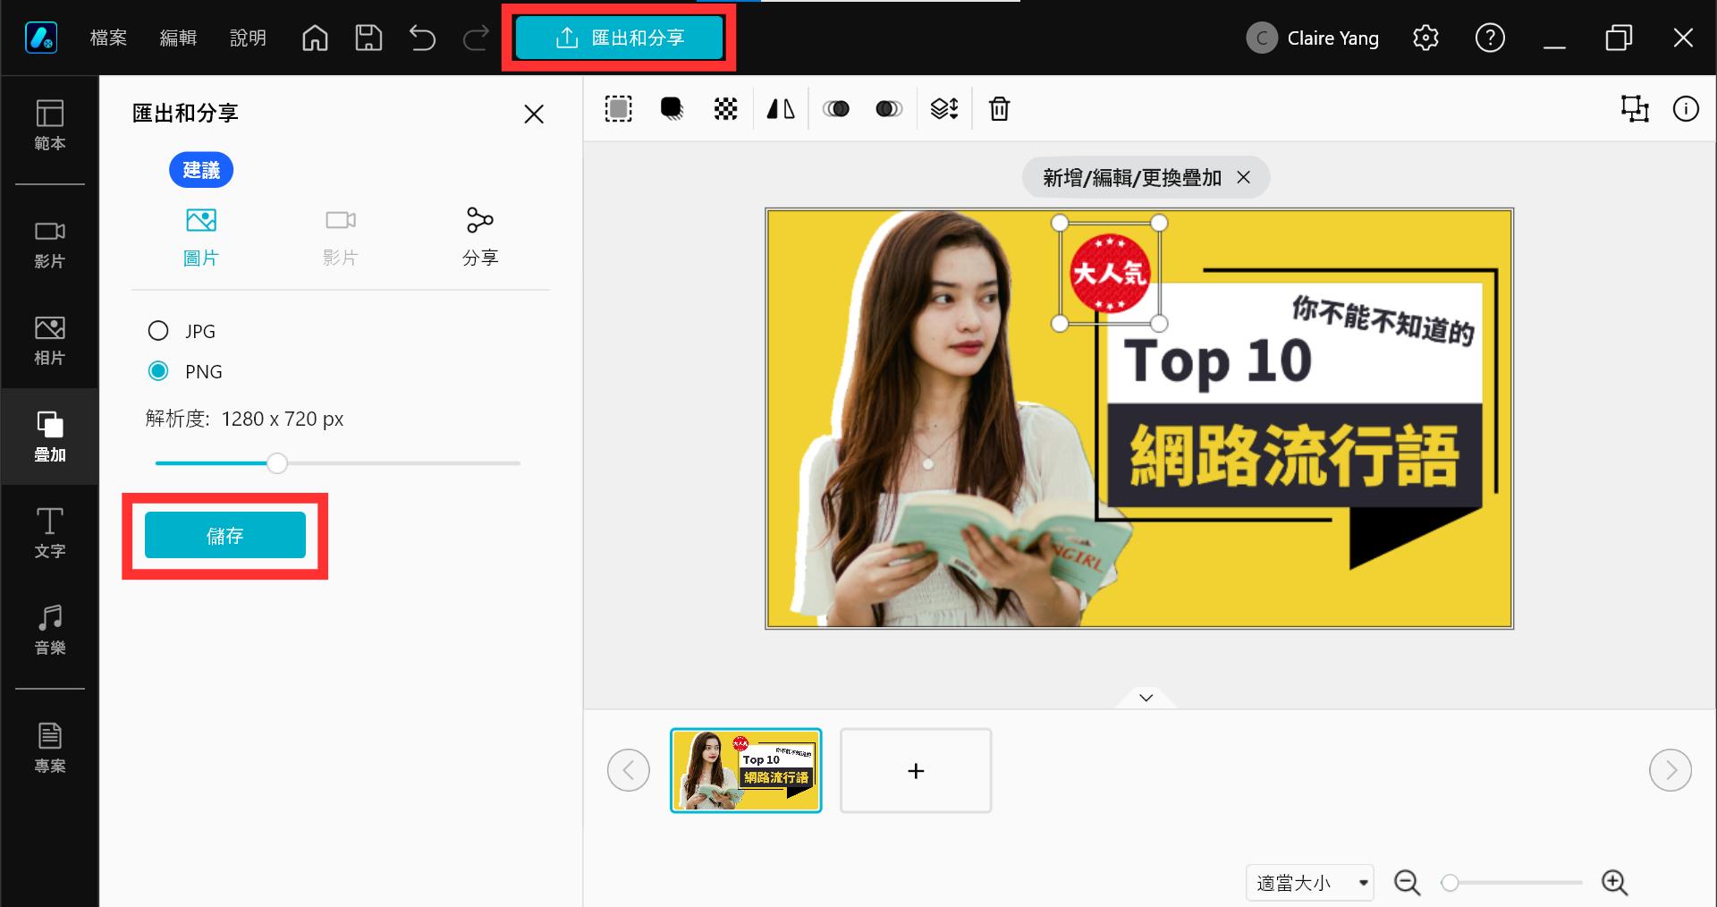1717x907 pixels.
Task: Open the 適當大小 zoom dropdown
Action: pos(1309,883)
